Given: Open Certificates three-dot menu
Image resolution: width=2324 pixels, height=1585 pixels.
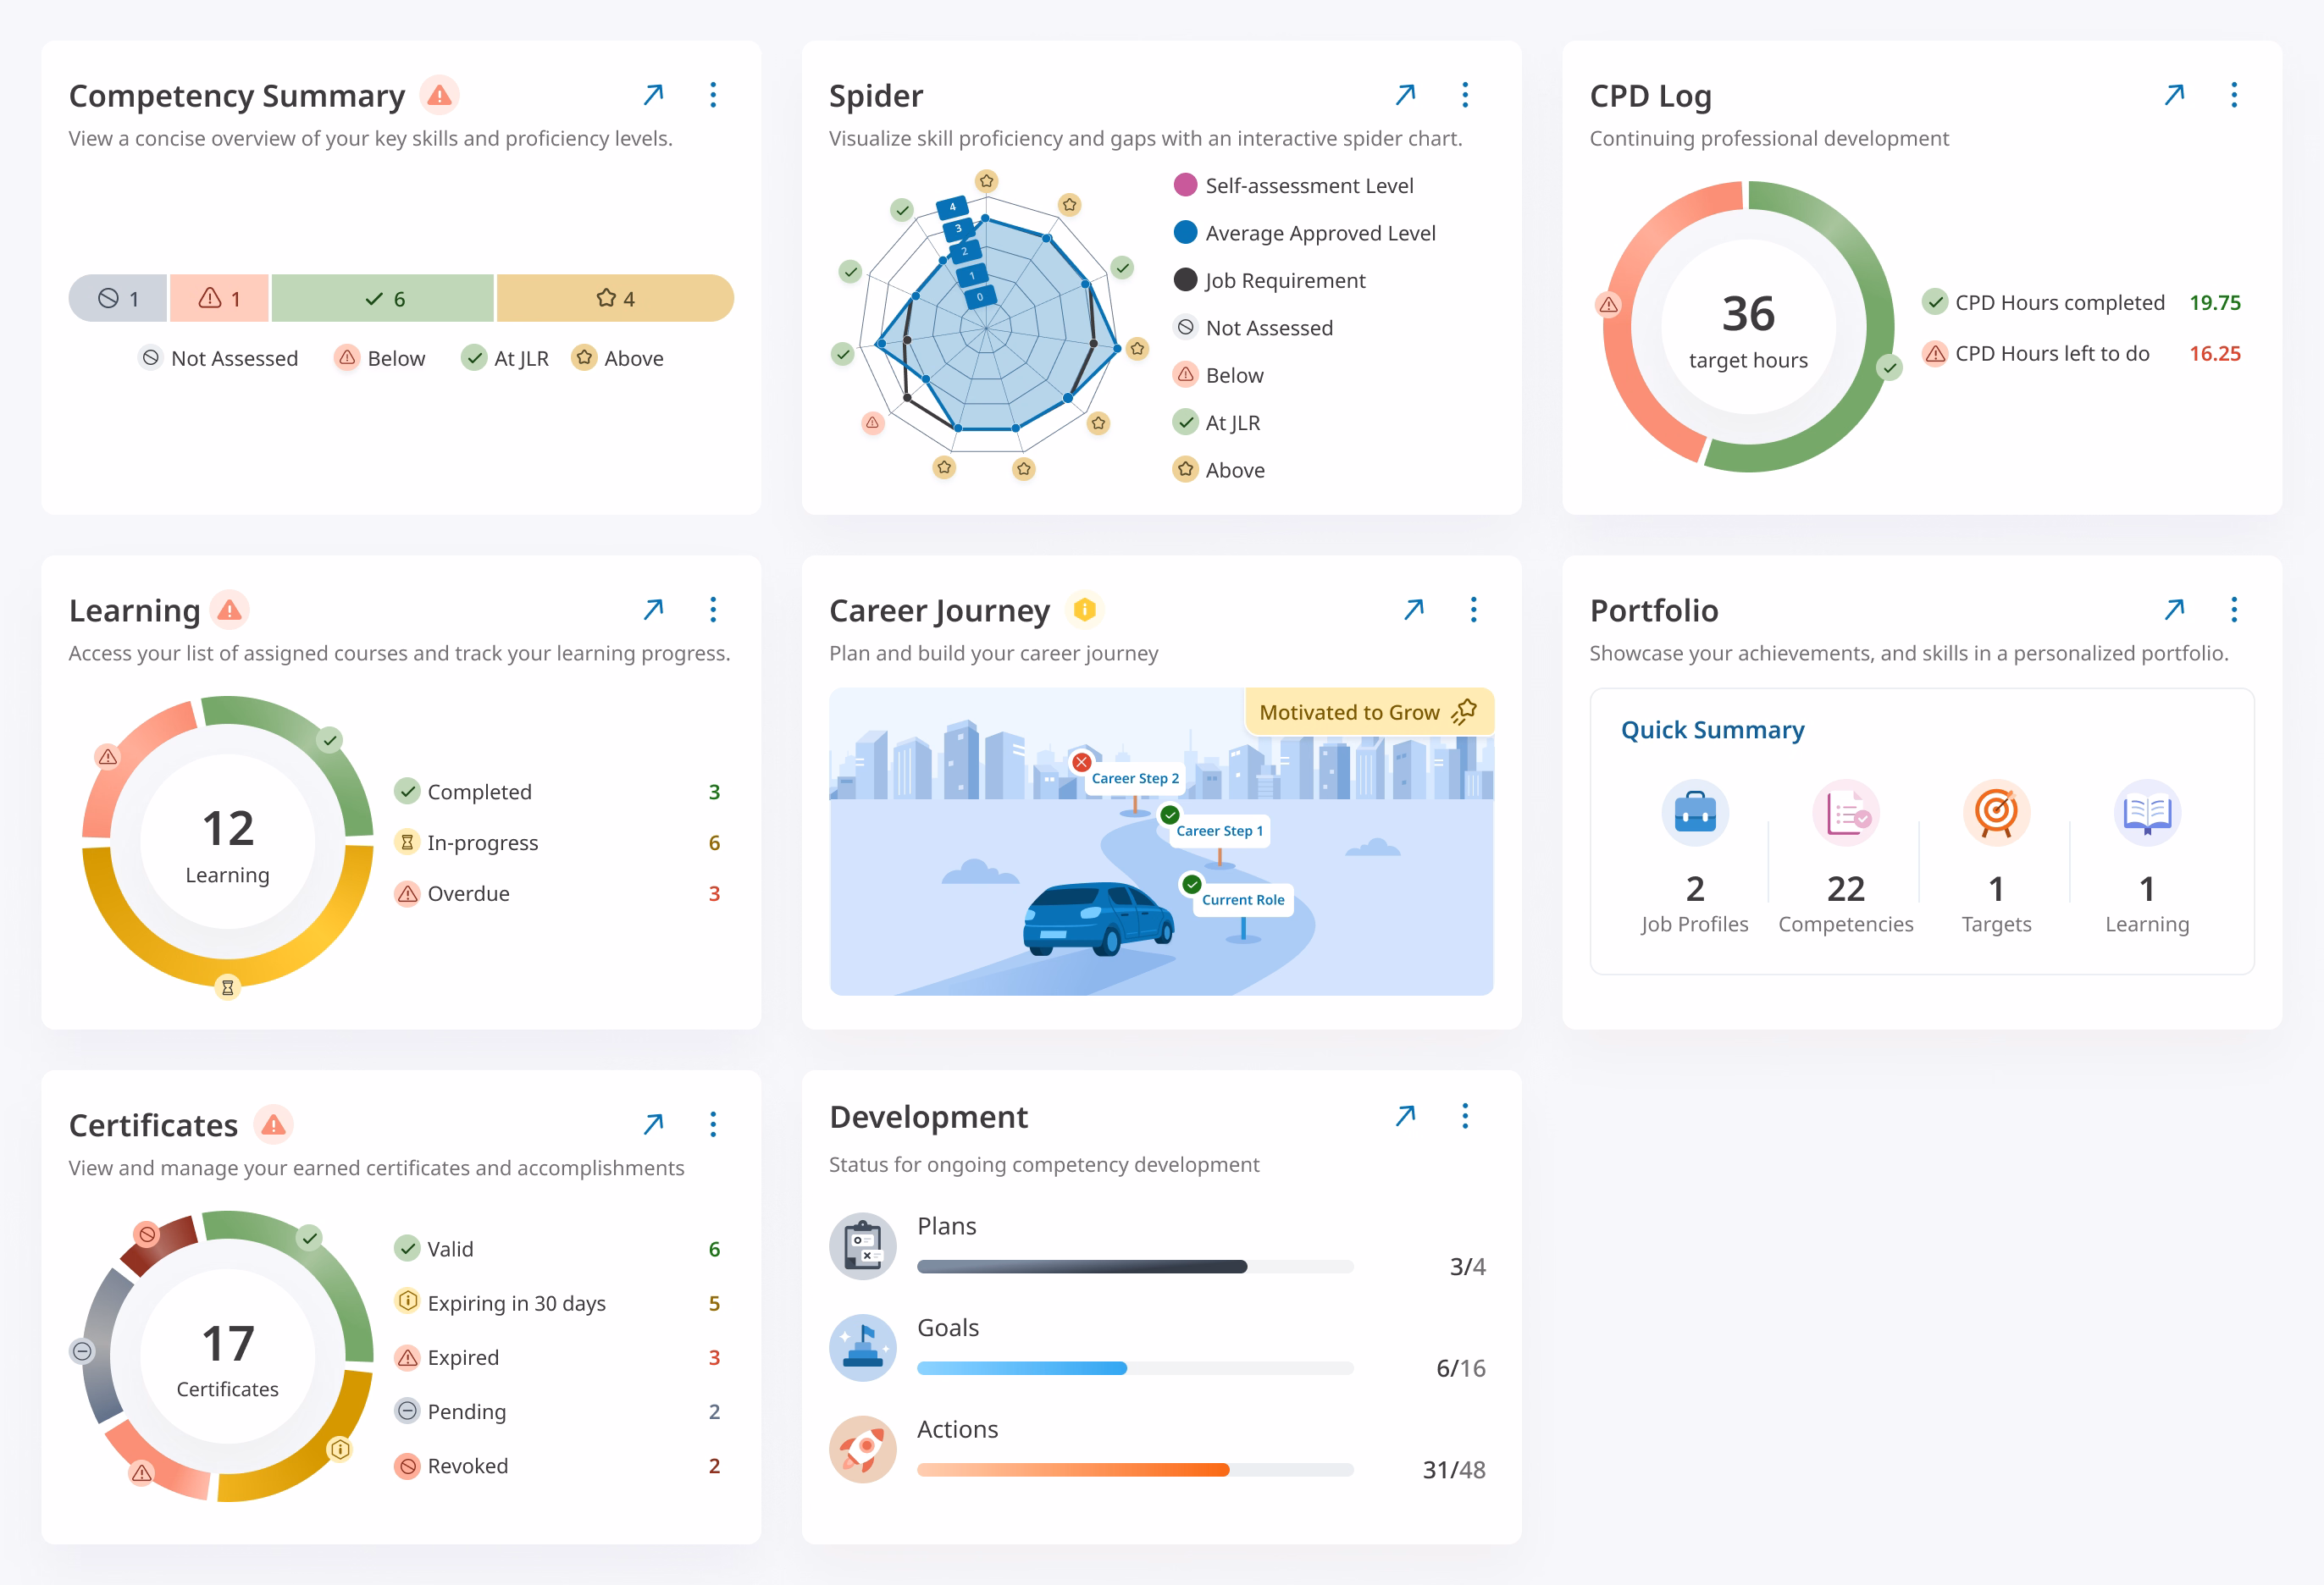Looking at the screenshot, I should (x=713, y=1124).
